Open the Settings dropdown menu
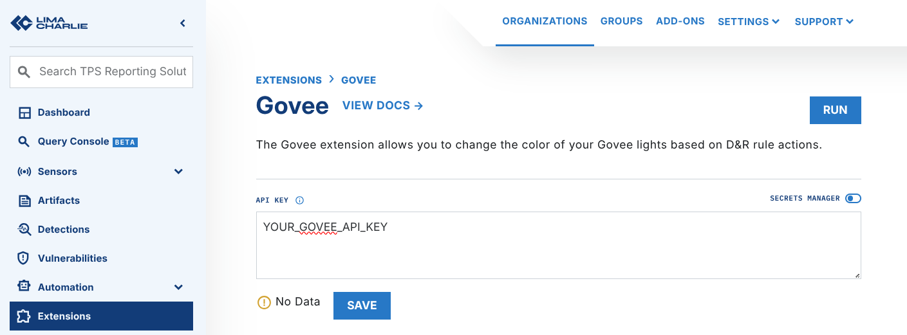 (x=749, y=22)
